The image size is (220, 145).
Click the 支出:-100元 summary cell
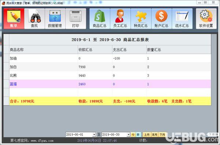[129, 101]
